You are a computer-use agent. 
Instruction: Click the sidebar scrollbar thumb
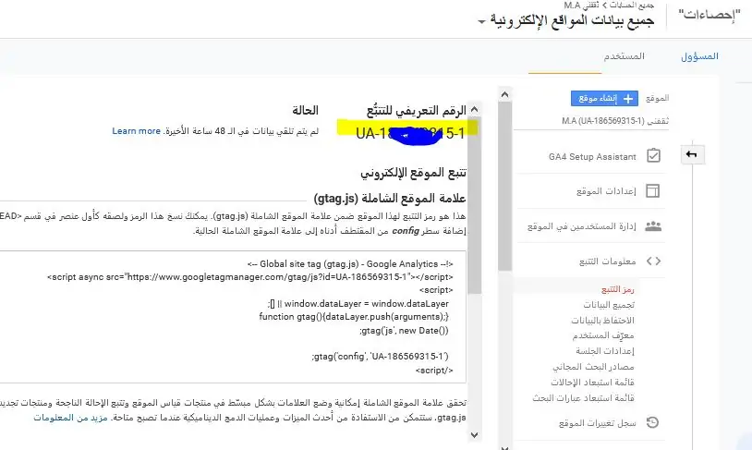pyautogui.click(x=504, y=186)
